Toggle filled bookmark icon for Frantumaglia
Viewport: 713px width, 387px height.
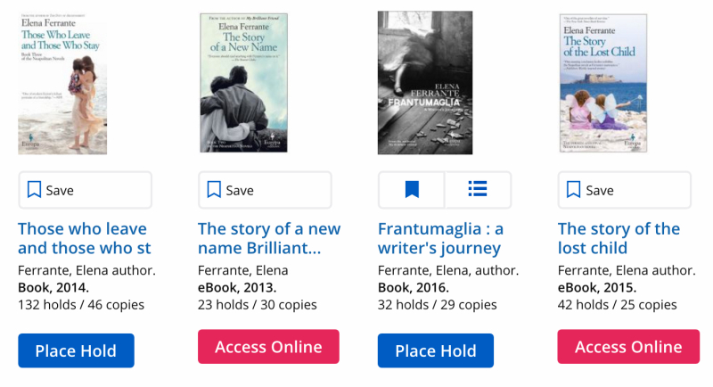[412, 190]
